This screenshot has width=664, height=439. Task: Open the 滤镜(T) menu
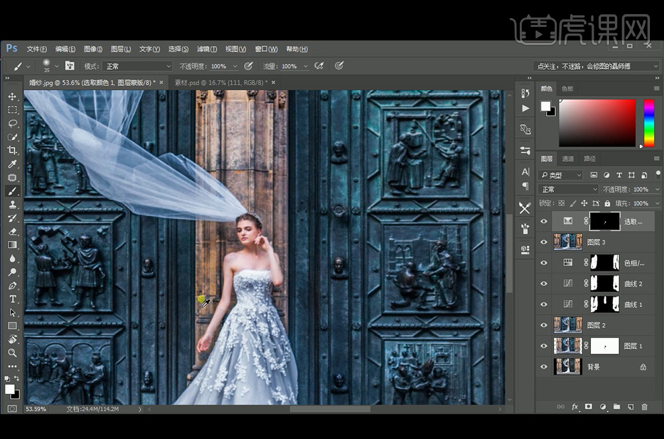click(x=207, y=49)
